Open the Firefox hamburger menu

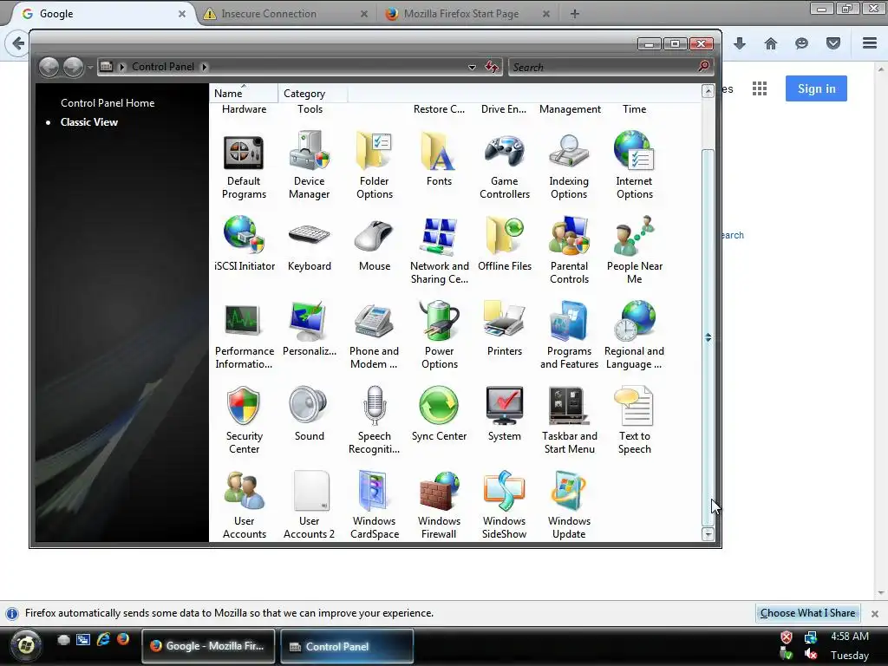[x=870, y=43]
